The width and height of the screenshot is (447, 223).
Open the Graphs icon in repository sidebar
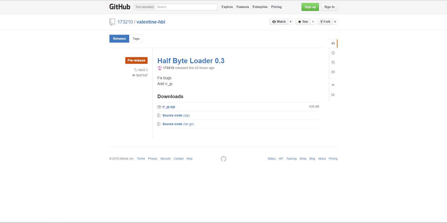tap(333, 94)
